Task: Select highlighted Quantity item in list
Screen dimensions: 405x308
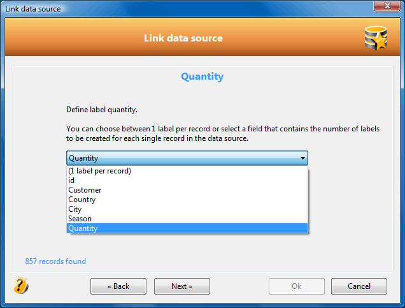Action: (x=187, y=228)
